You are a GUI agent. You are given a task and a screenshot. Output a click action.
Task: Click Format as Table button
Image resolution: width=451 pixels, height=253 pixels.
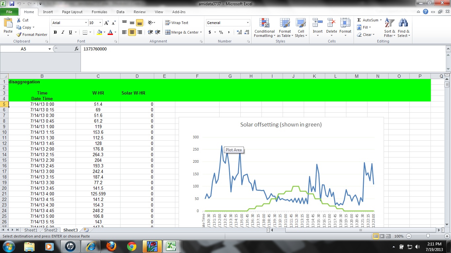(x=285, y=28)
